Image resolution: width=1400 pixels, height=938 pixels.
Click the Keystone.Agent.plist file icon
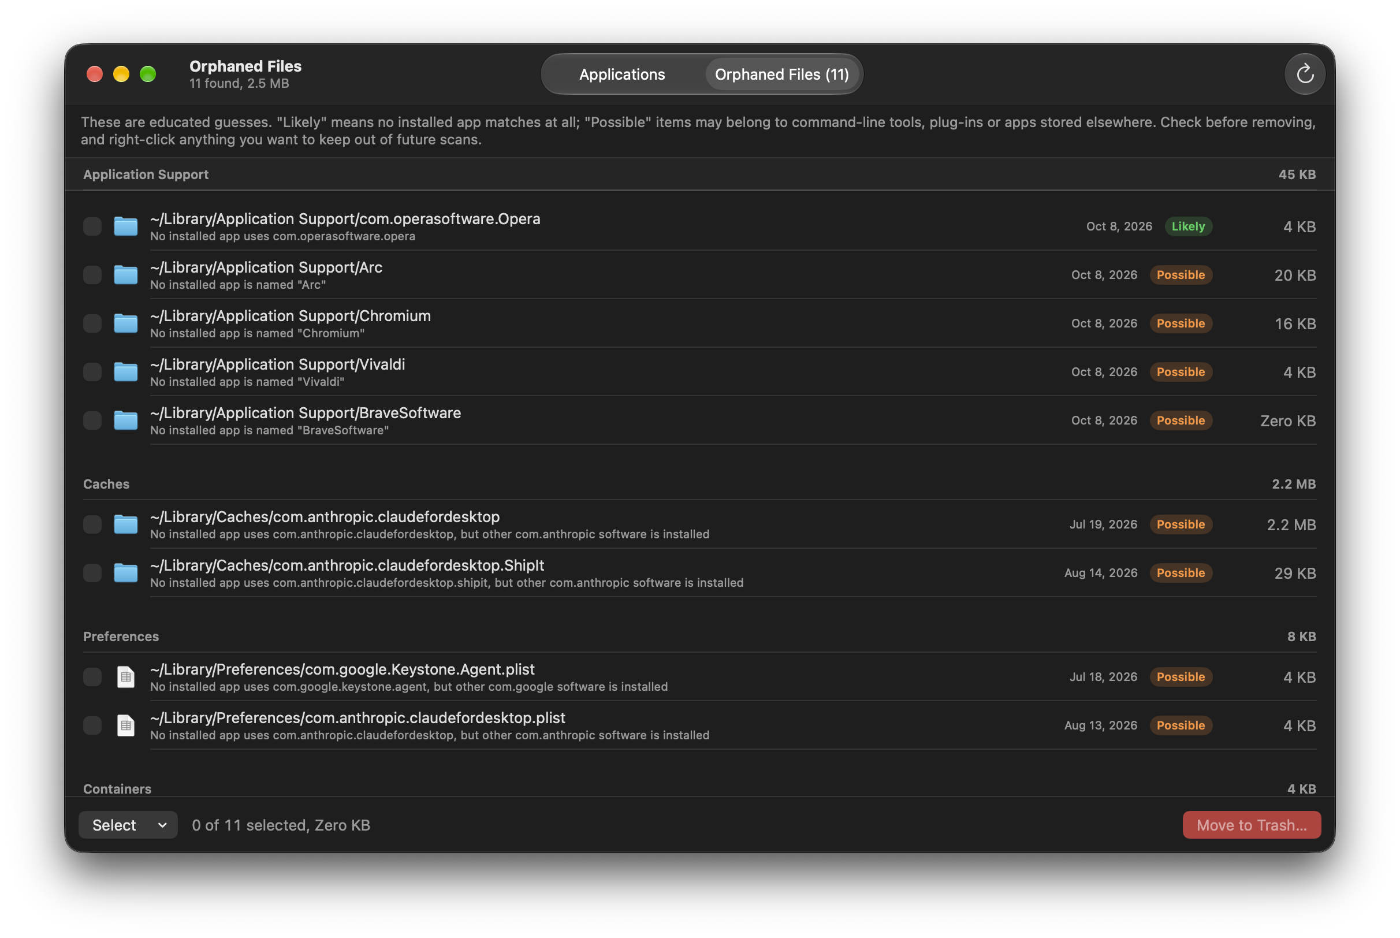click(x=125, y=677)
